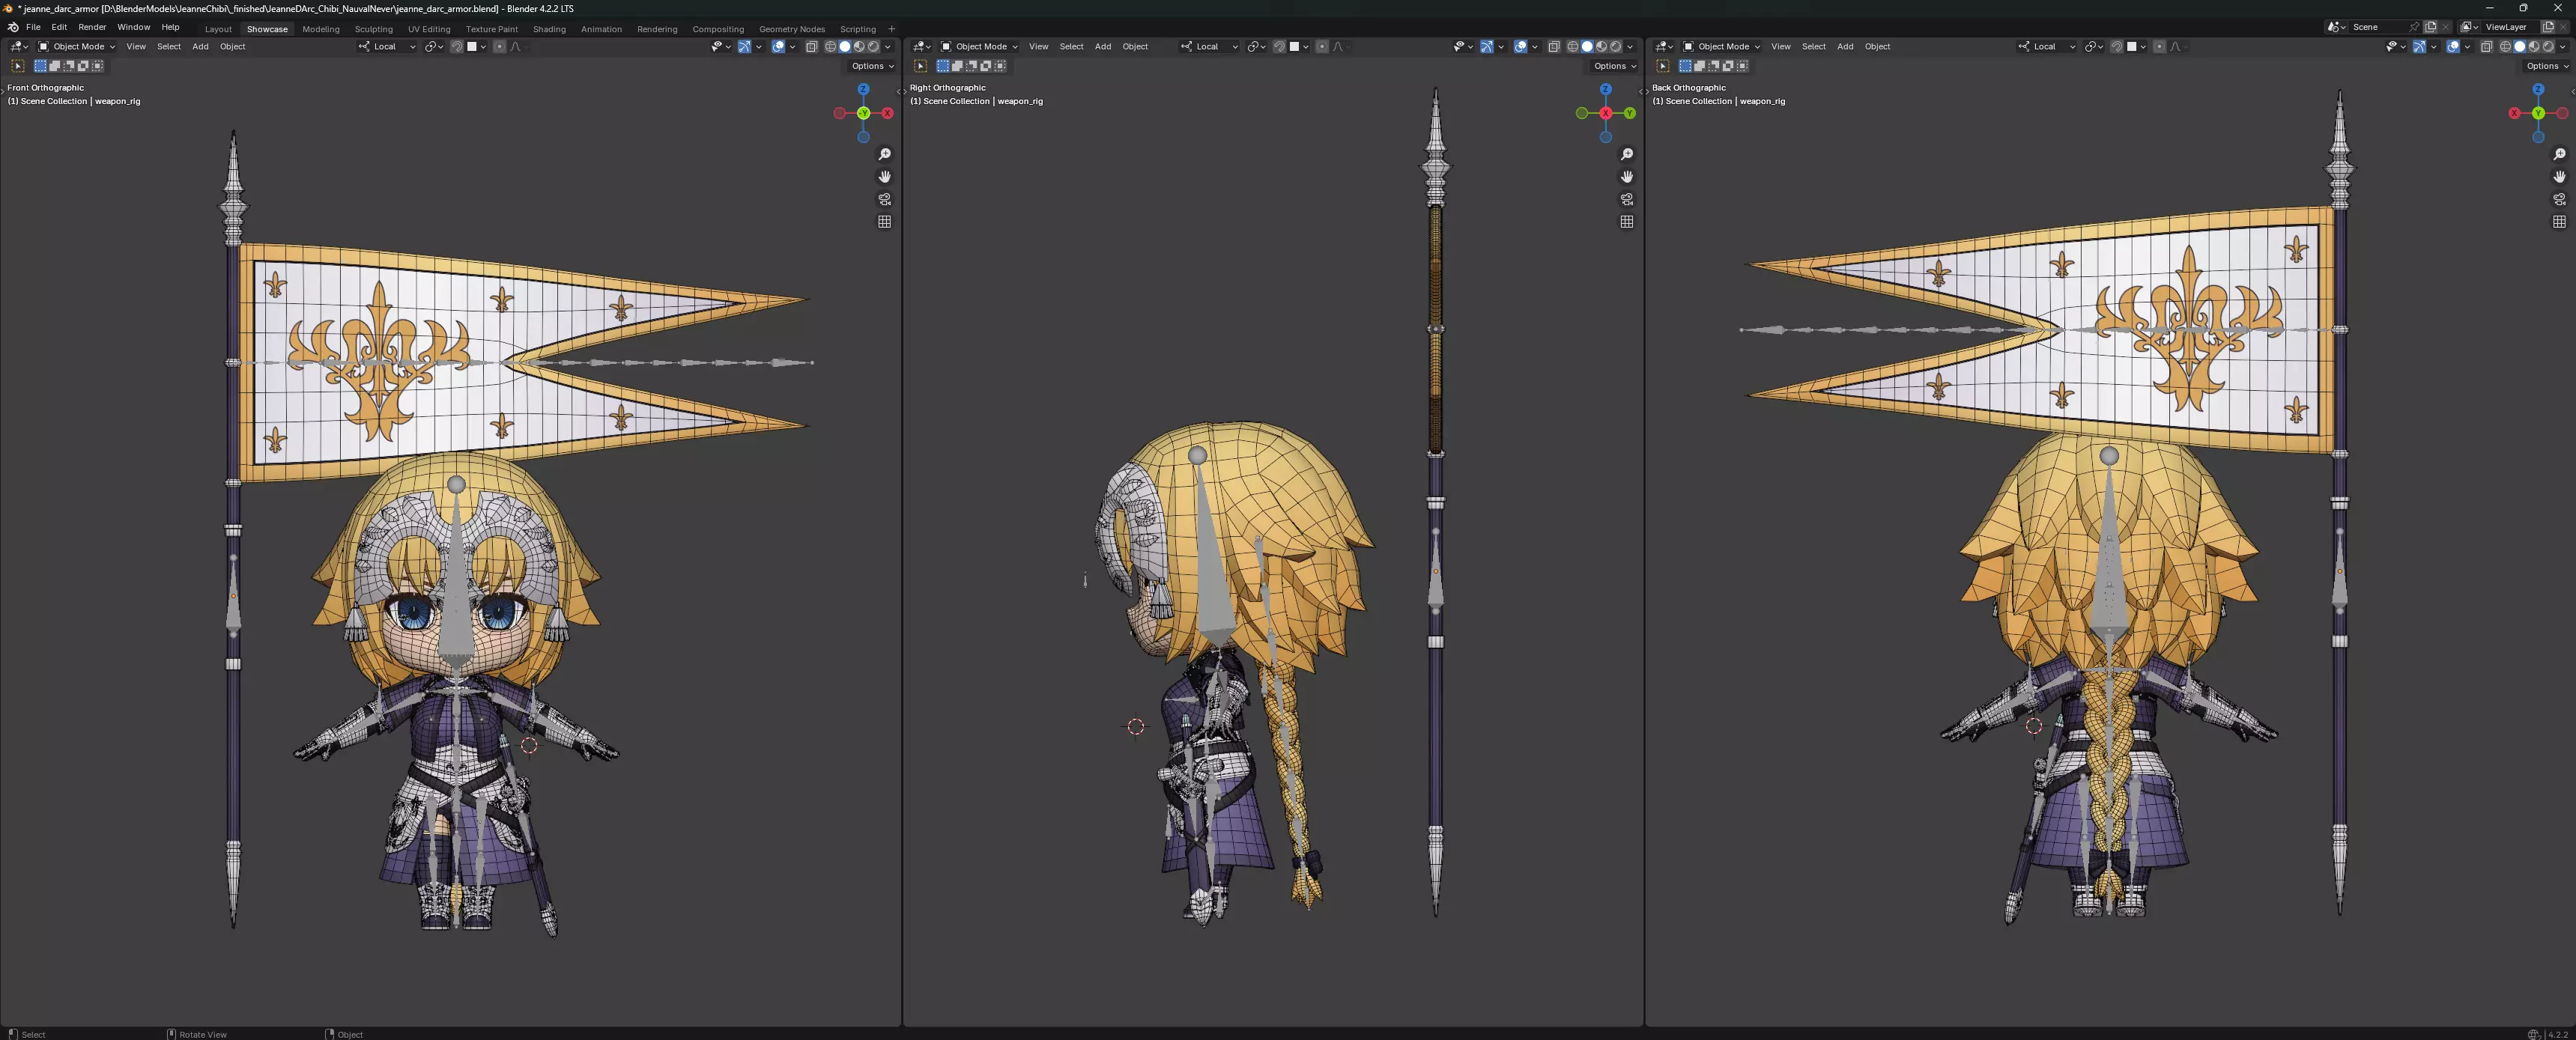Toggle X-ray in Front viewport header
The image size is (2576, 1040).
coord(811,46)
